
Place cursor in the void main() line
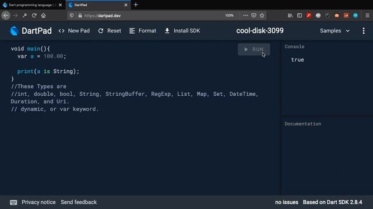30,49
